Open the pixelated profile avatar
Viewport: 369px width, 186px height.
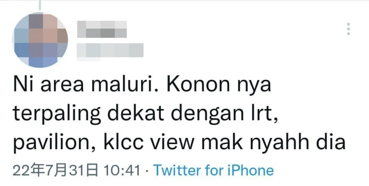(40, 40)
